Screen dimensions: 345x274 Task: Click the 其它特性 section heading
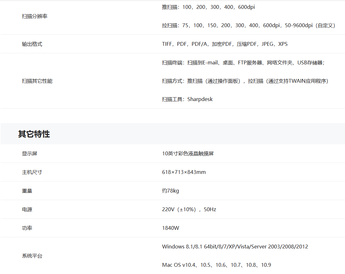point(34,134)
